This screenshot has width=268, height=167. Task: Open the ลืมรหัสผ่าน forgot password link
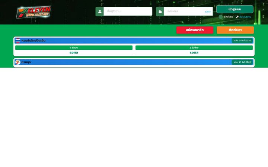(245, 17)
